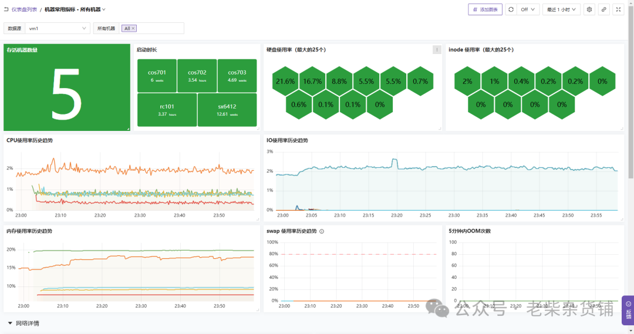Click inside the 所有机器 filter input
The width and height of the screenshot is (634, 334).
pos(160,28)
